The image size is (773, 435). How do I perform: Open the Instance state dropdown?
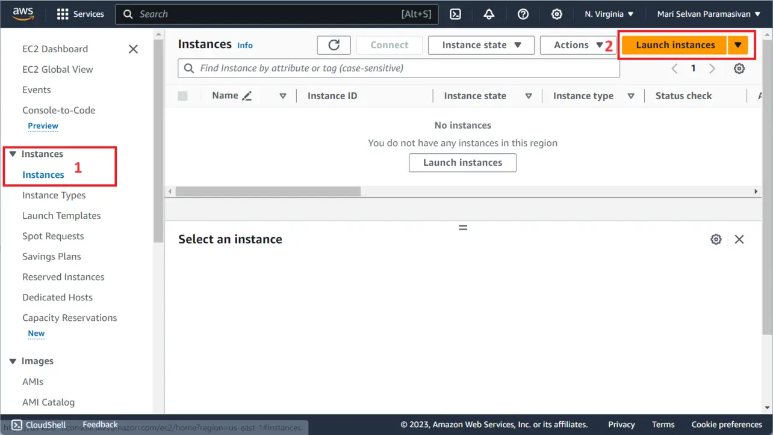pos(481,45)
